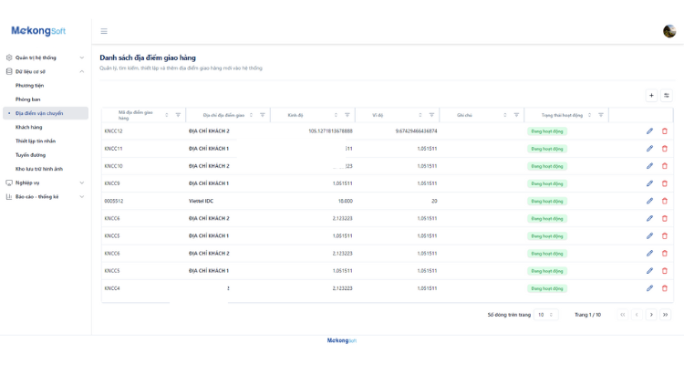Open Tuyến đường in sidebar
Viewport: 684px width, 365px height.
(x=30, y=155)
